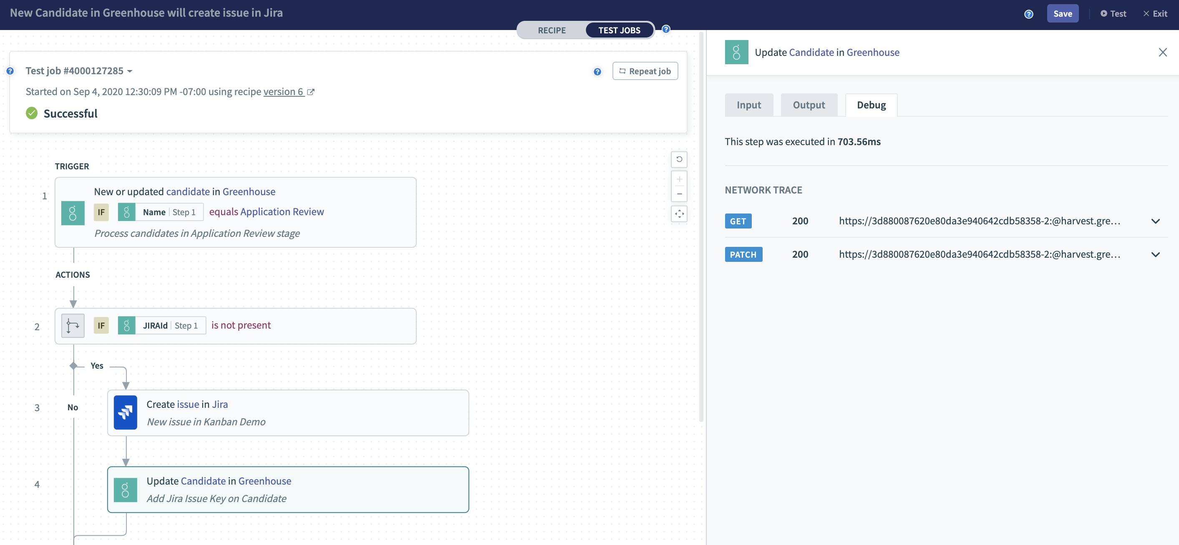1179x545 pixels.
Task: Expand the PATCH request in the network trace
Action: coord(1156,254)
